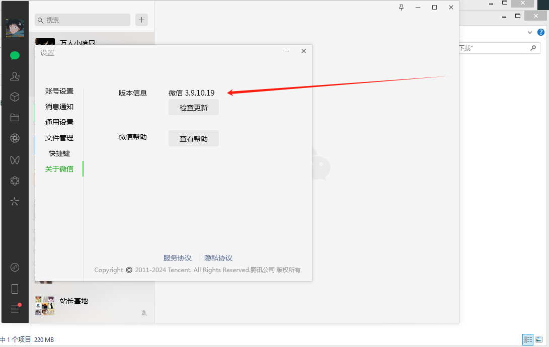This screenshot has height=347, width=549.
Task: Switch to the Chats view icon
Action: [15, 56]
